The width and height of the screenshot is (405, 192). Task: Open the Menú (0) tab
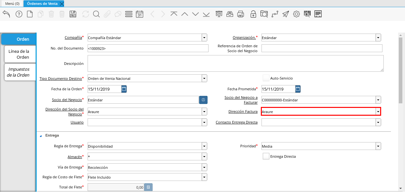[12, 4]
